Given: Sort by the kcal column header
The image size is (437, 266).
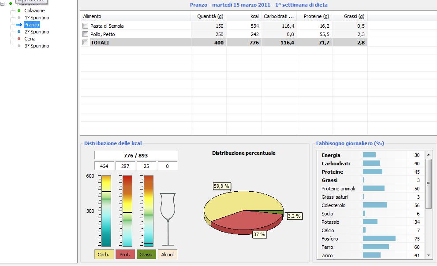Looking at the screenshot, I should click(244, 16).
